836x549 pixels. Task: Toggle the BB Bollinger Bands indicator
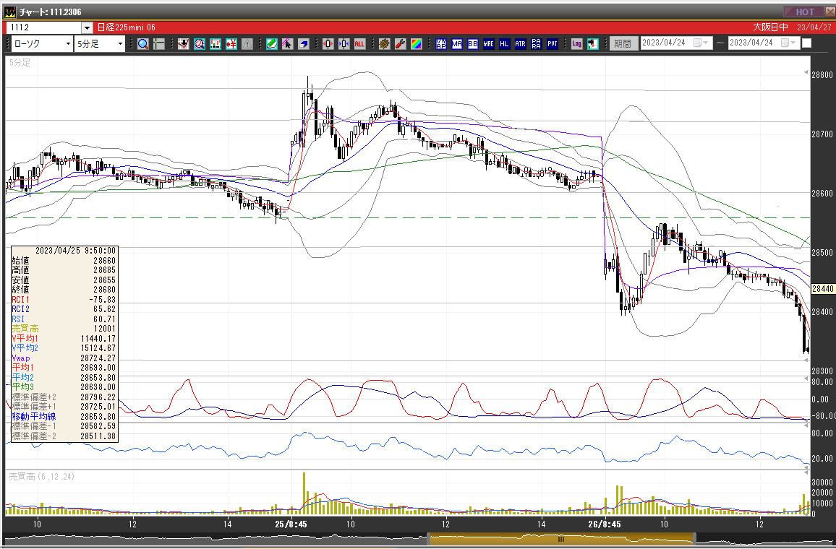[x=473, y=44]
